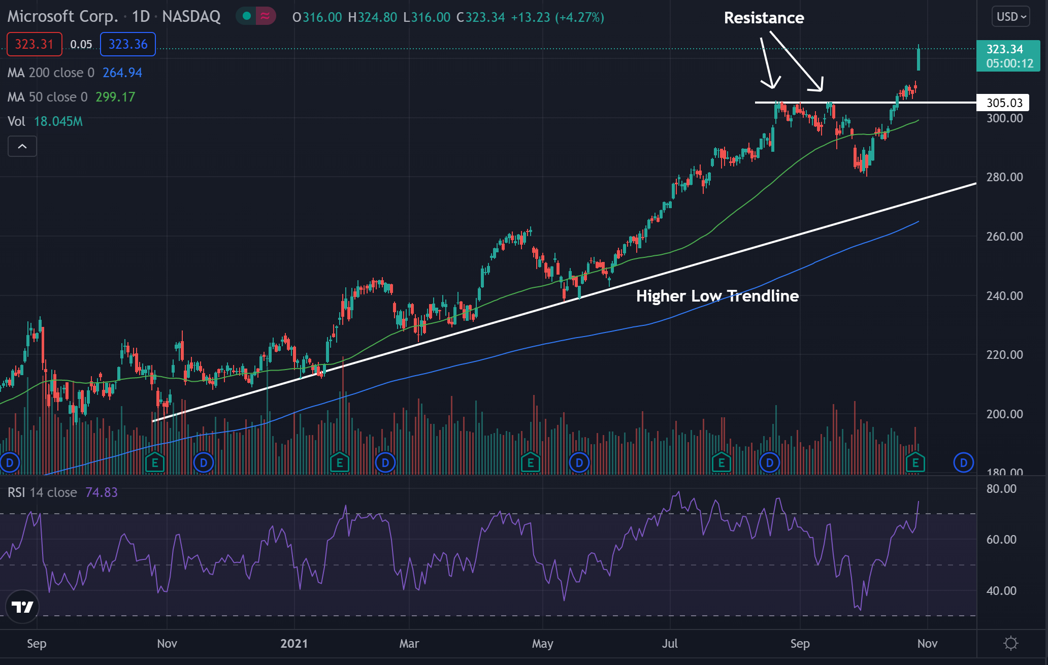Click the 240.00 price axis label

click(x=1004, y=296)
